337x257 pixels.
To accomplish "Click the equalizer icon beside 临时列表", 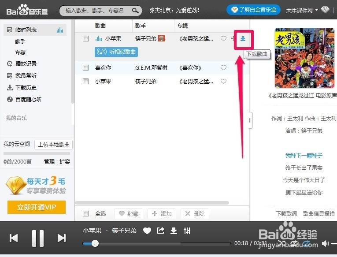I will tap(60, 30).
